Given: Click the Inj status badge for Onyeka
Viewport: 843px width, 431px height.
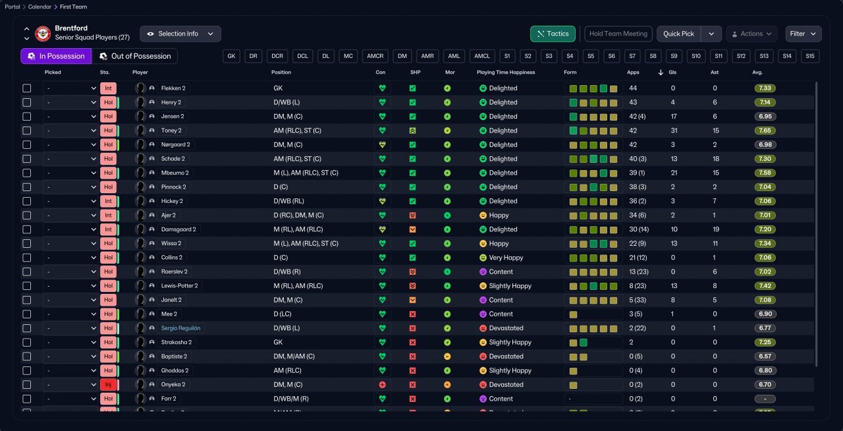Looking at the screenshot, I should (108, 385).
